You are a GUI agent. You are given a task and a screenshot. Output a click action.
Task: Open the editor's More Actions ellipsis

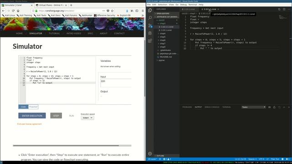[x=289, y=9]
